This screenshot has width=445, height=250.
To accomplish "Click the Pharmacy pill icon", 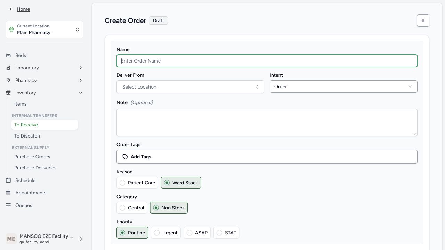I will click(8, 80).
